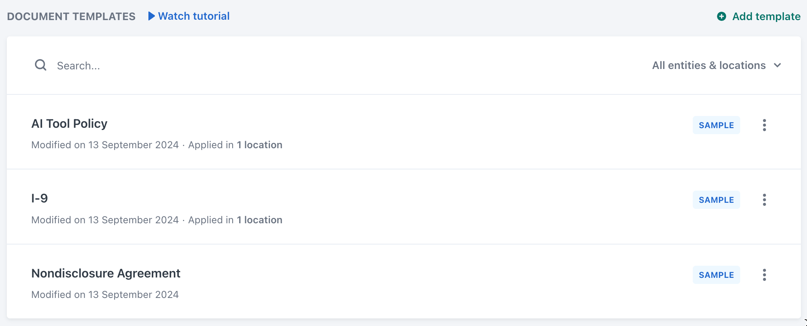Open AI Tool Policy three-dot menu
This screenshot has width=807, height=326.
764,125
